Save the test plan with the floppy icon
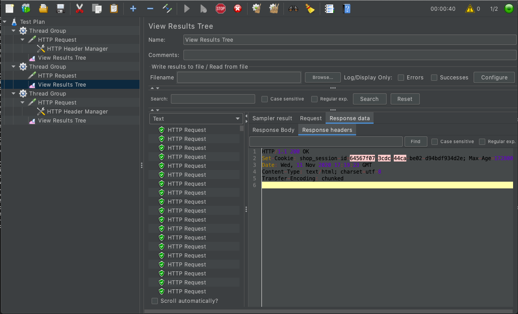The height and width of the screenshot is (314, 518). pos(61,8)
